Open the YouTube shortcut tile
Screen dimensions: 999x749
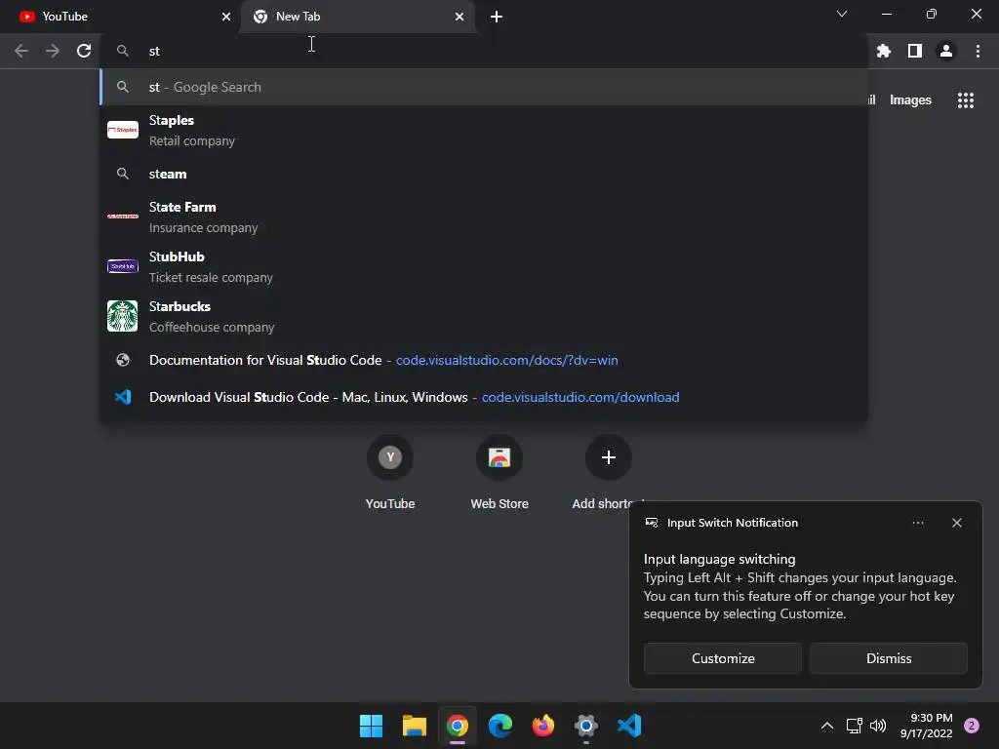pos(390,473)
